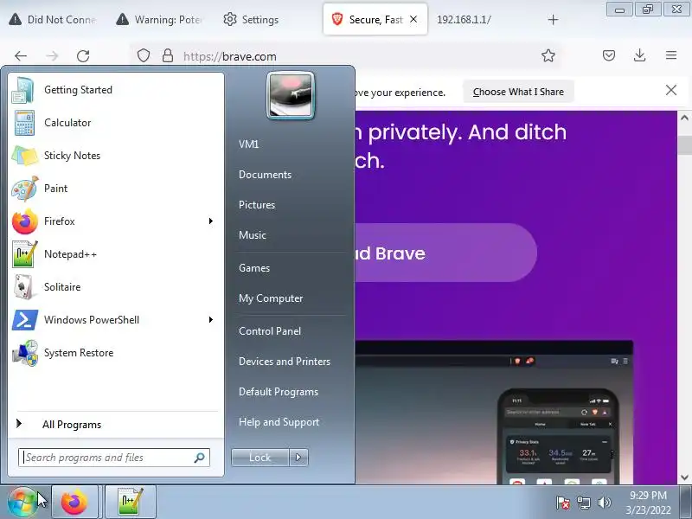Screen dimensions: 692x519
Task: Close the Secure, Fast Brave tab
Action: 413,19
